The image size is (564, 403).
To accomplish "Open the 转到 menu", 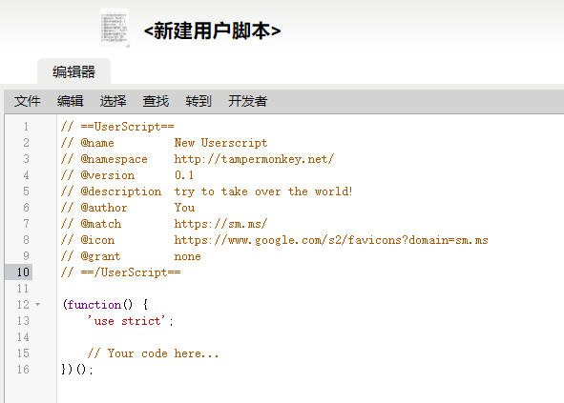I will (198, 101).
